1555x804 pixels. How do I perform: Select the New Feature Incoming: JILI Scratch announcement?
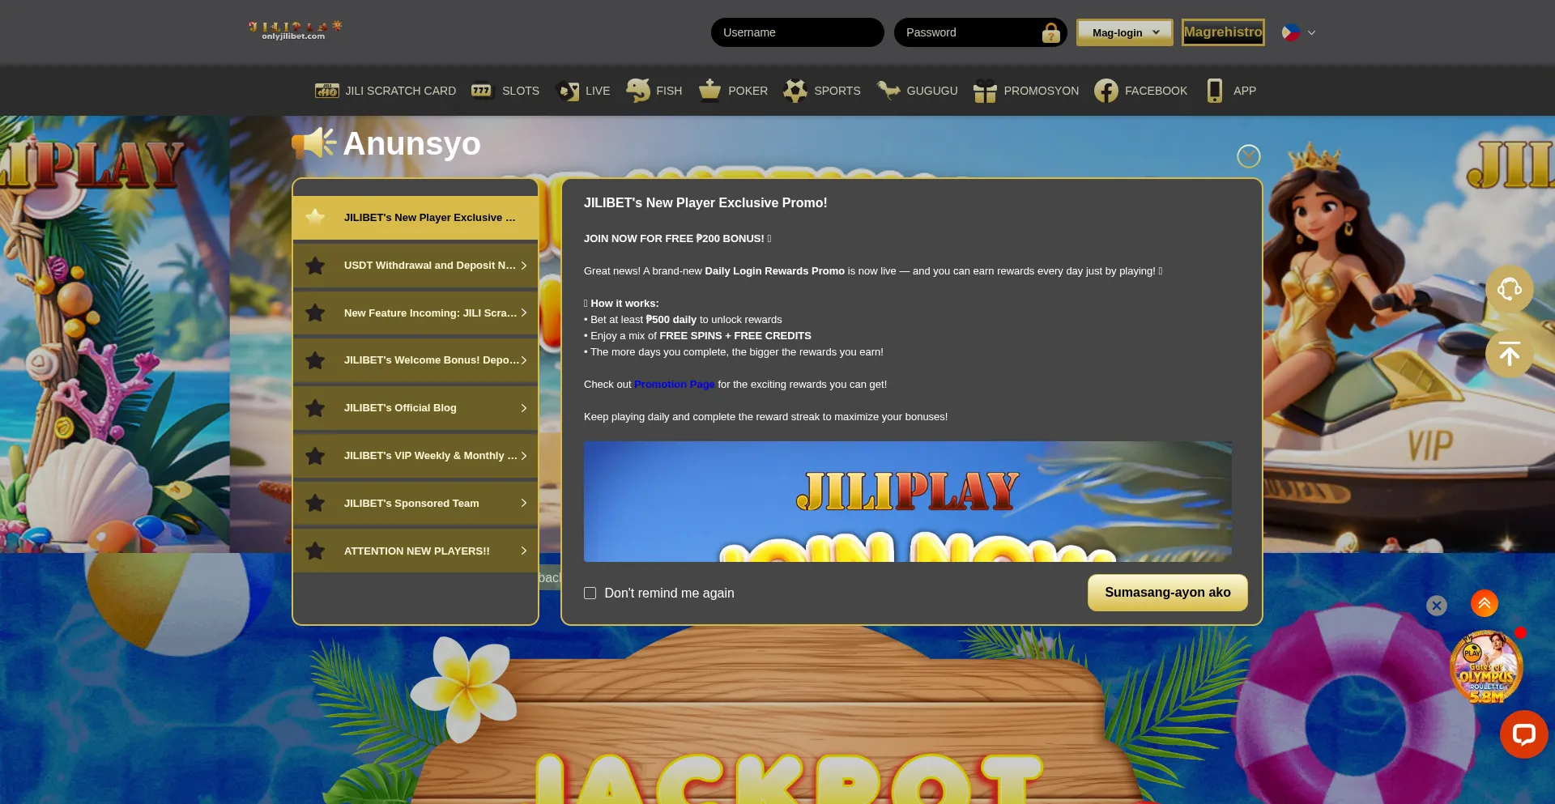click(415, 313)
